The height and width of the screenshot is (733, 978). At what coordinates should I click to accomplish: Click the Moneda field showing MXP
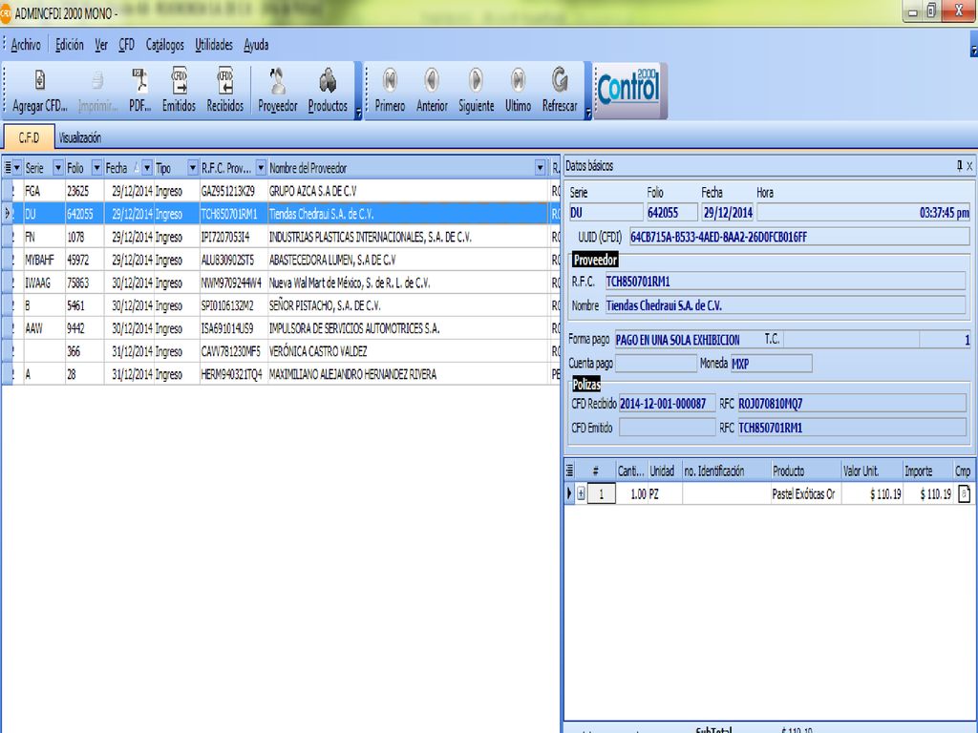771,364
